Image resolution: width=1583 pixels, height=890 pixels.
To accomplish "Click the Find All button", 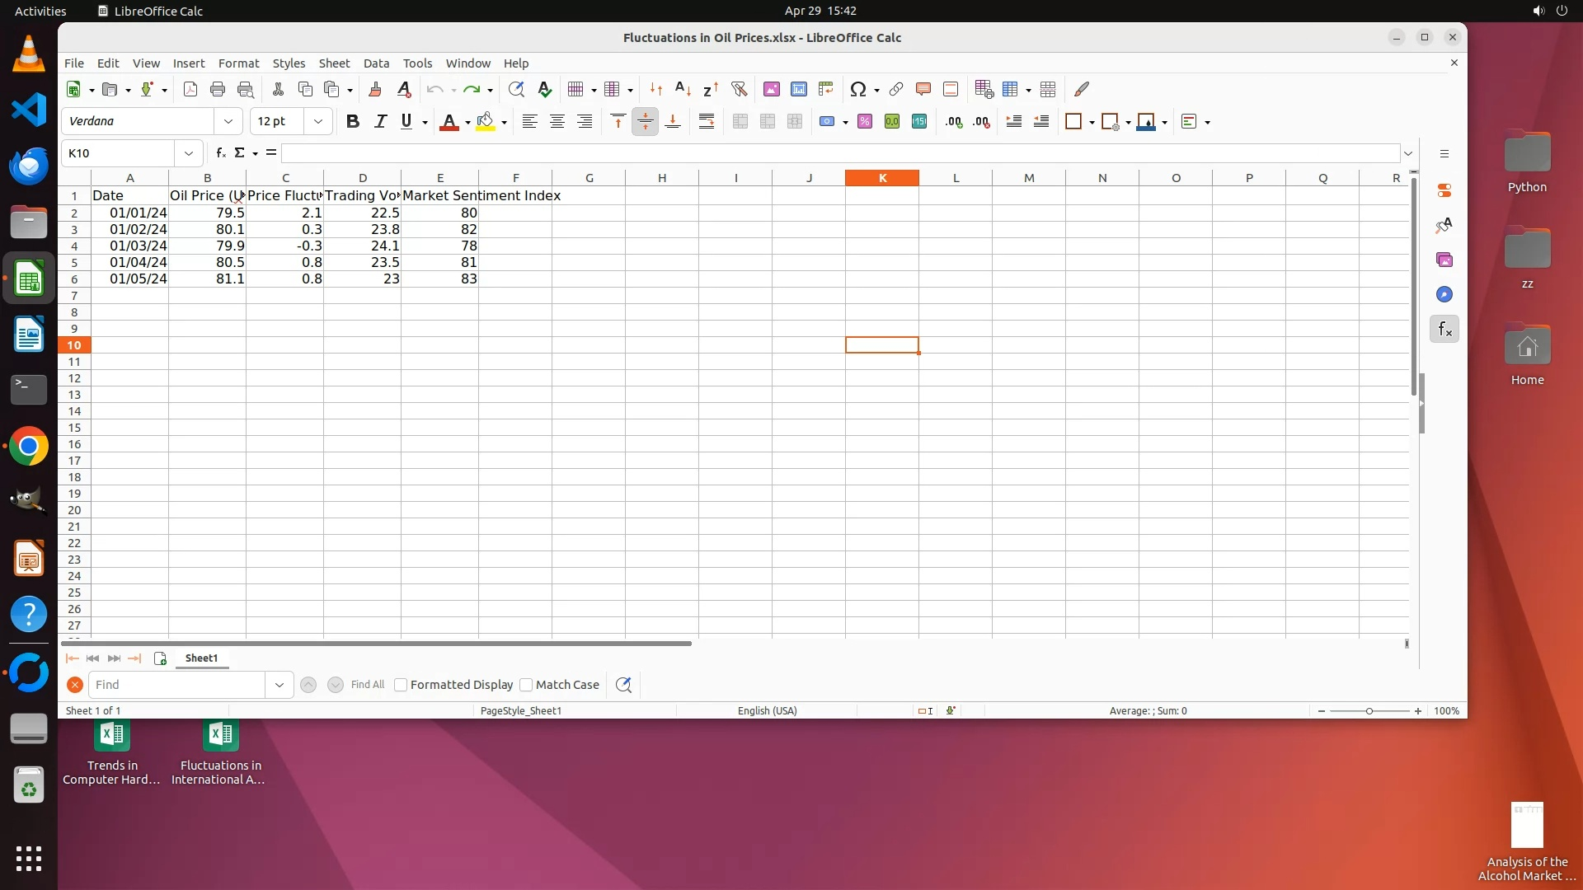I will coord(367,685).
